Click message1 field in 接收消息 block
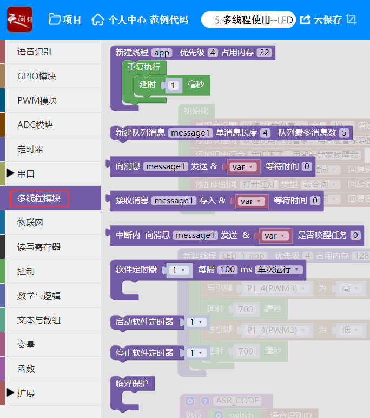This screenshot has width=370, height=418. click(174, 201)
